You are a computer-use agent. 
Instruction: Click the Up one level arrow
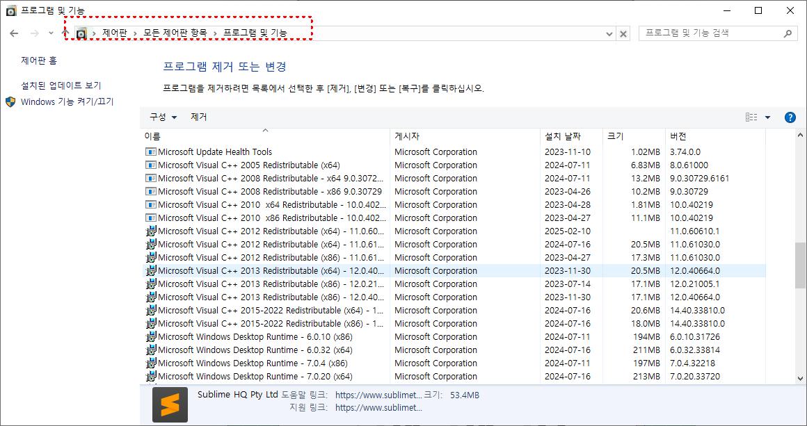point(65,33)
